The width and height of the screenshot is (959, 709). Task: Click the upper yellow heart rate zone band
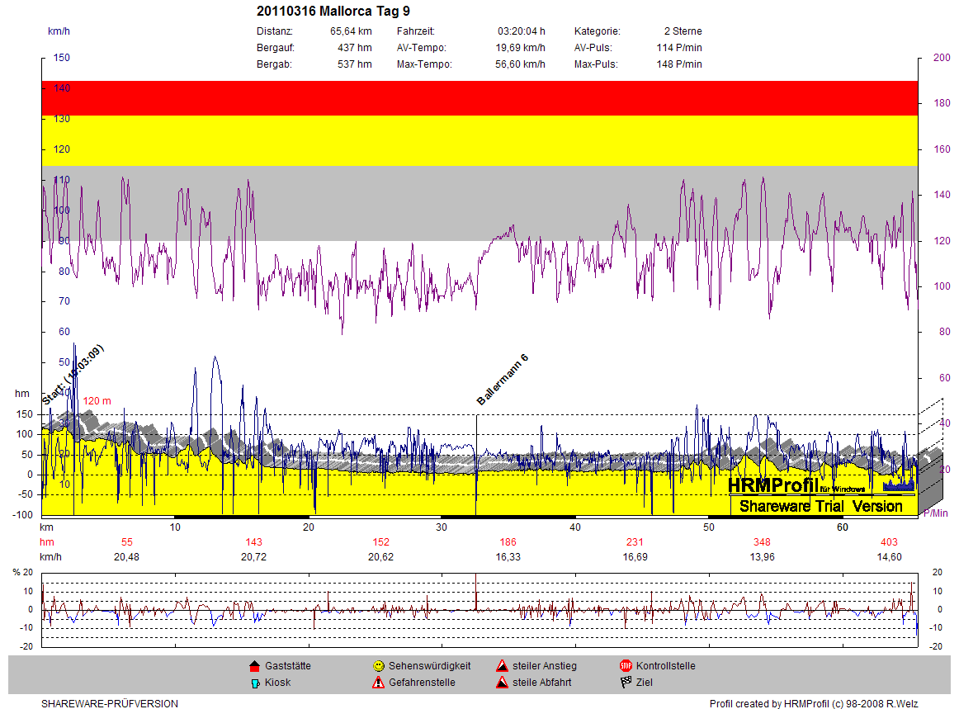coord(479,140)
